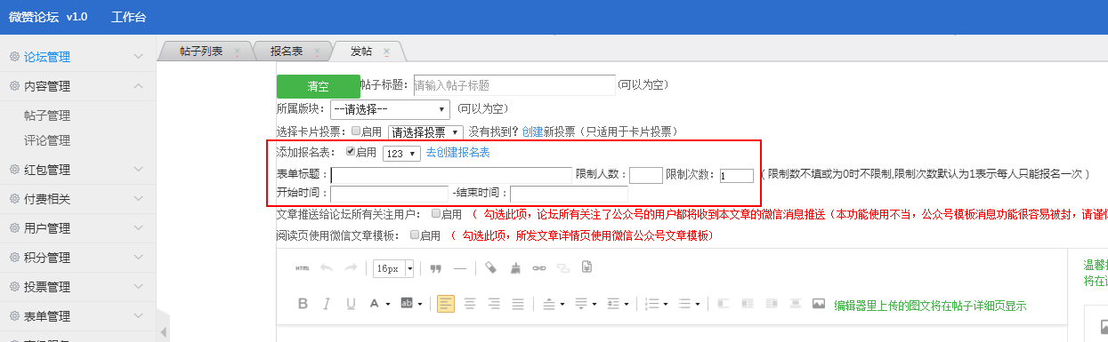Follow the 创建 new vote link
The image size is (1108, 342).
click(532, 131)
